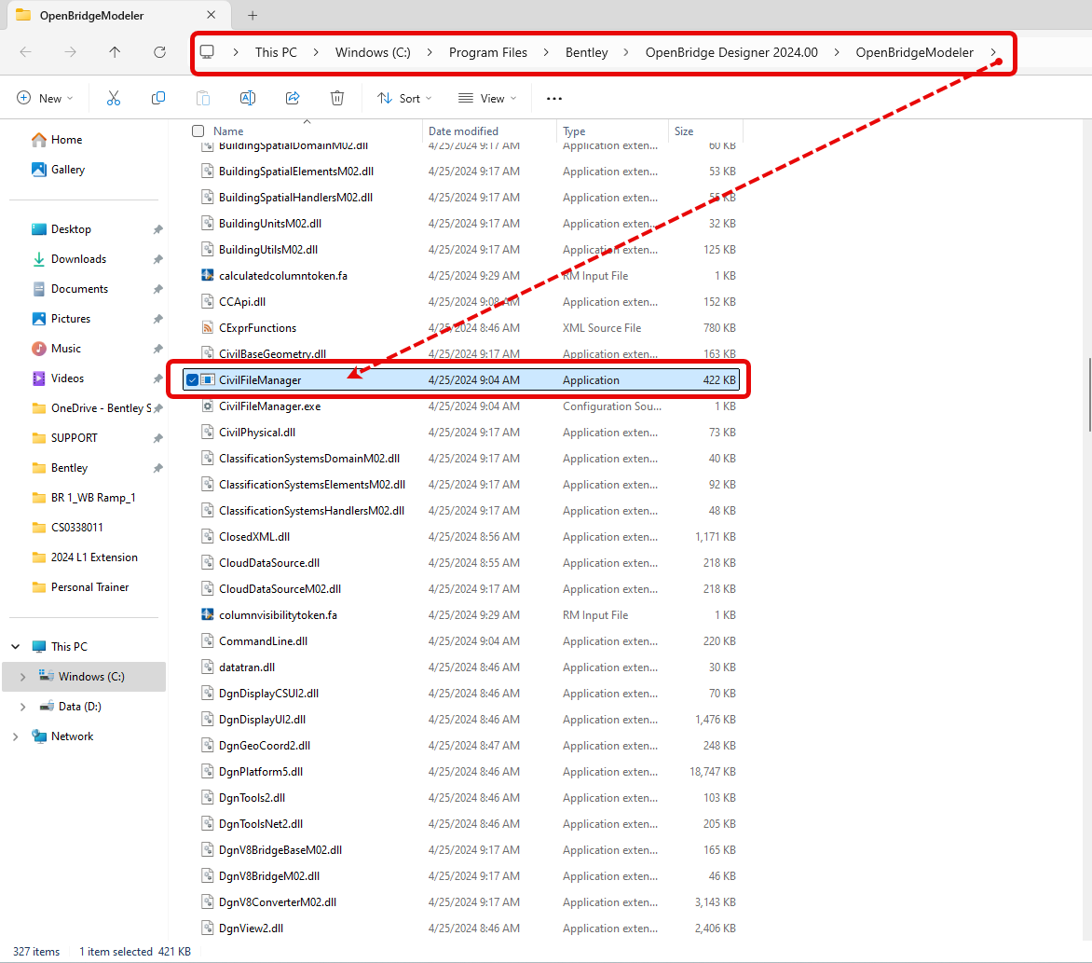Screen dimensions: 1092x963
Task: Refresh the folder view
Action: [159, 52]
